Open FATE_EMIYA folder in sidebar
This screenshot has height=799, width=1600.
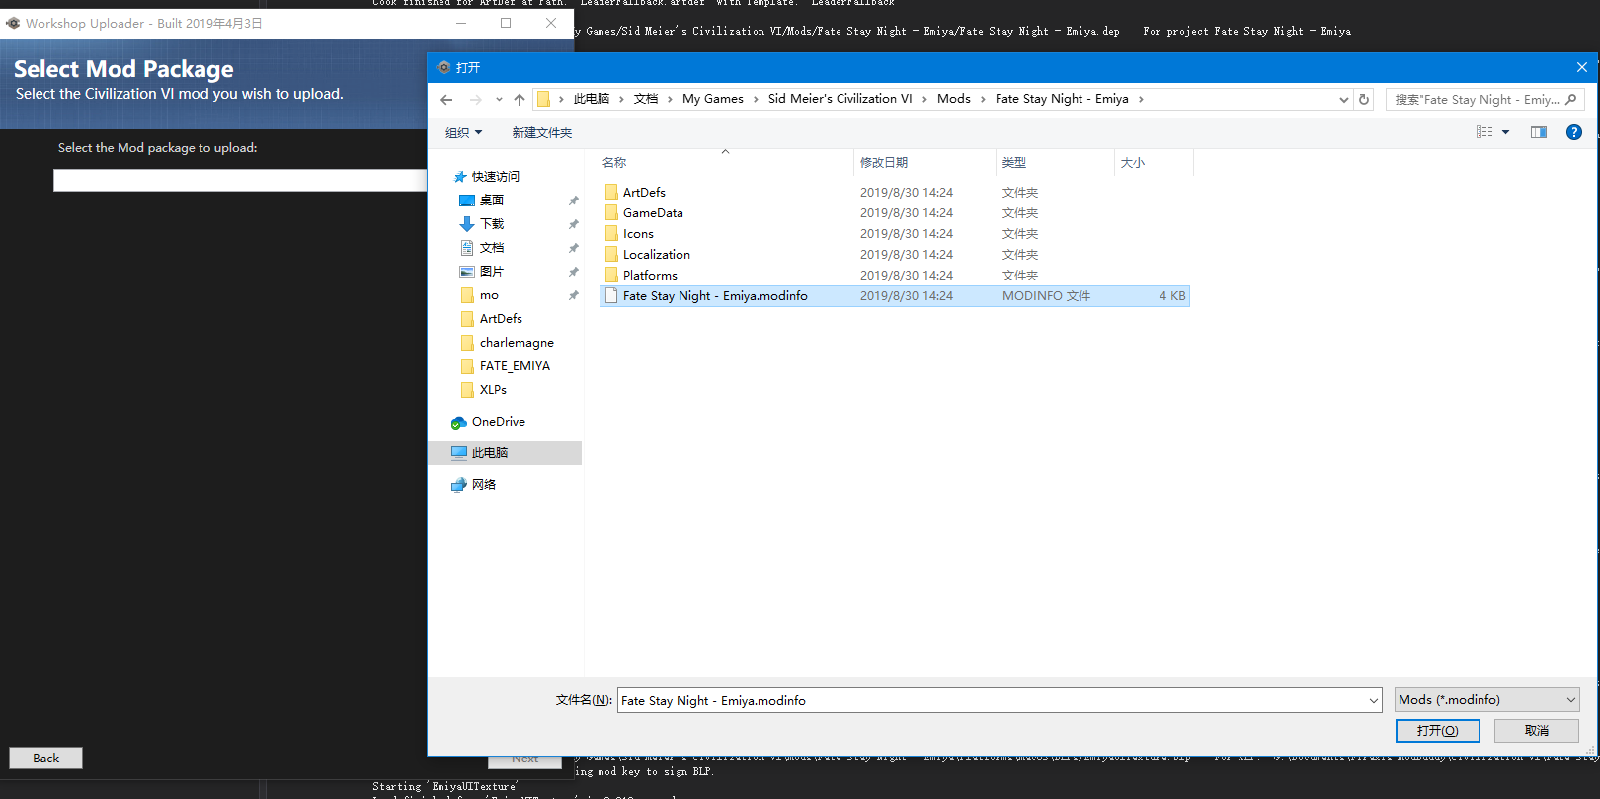tap(515, 365)
